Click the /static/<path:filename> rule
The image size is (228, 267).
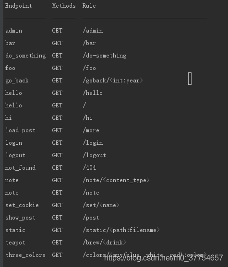[121, 230]
